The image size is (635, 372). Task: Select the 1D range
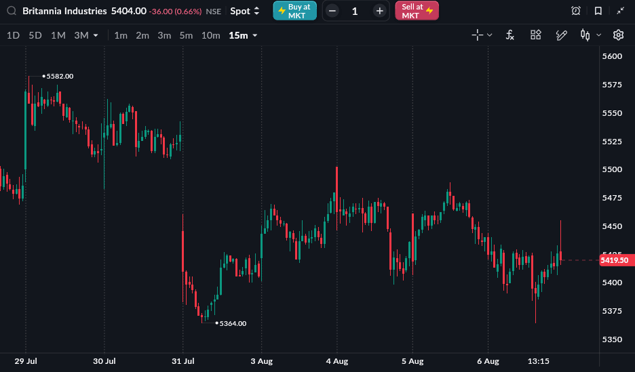(13, 36)
